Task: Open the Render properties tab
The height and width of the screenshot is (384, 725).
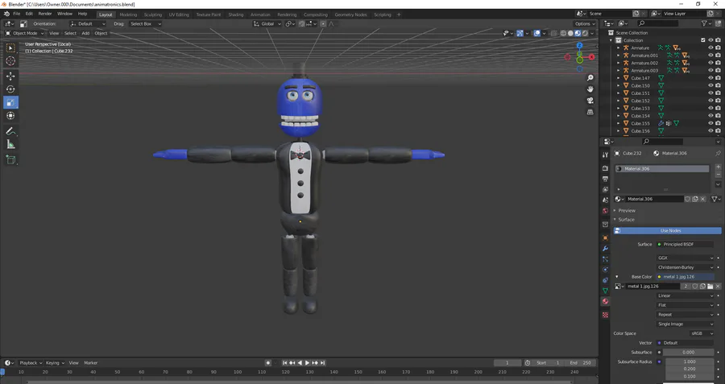Action: [605, 168]
